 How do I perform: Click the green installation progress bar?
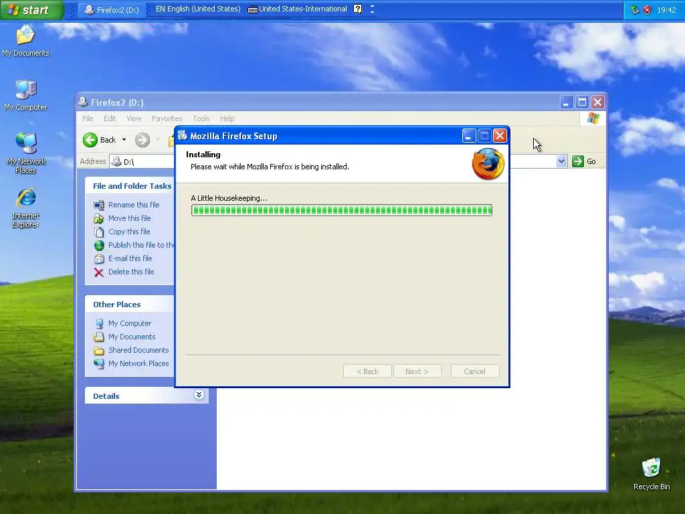point(342,210)
